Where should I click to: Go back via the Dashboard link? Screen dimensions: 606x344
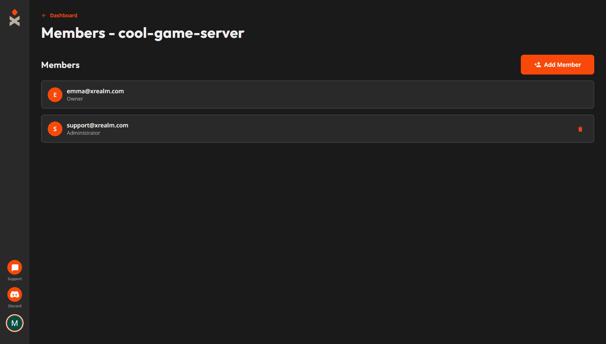click(63, 15)
